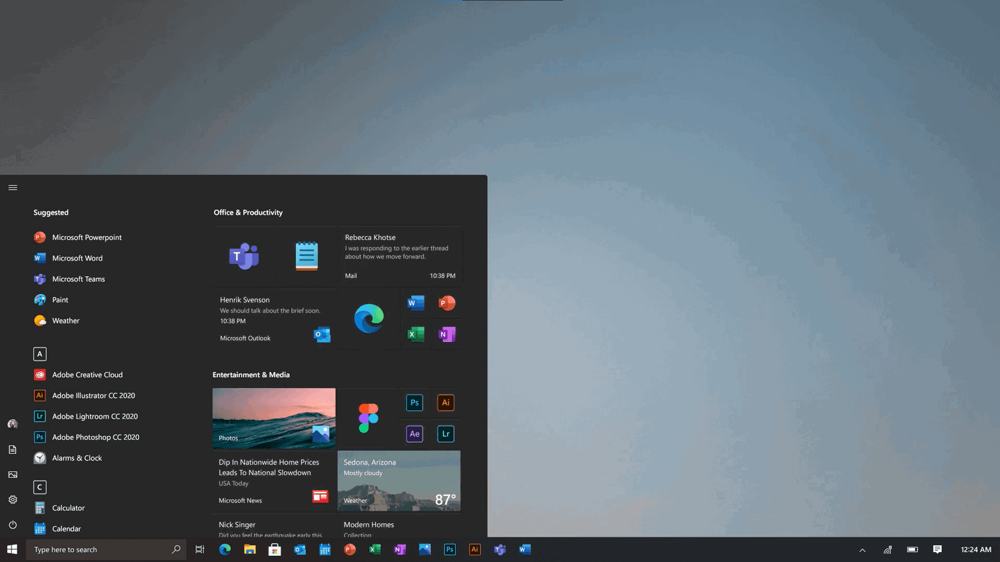The image size is (1000, 562).
Task: Jump to letter C in the app list
Action: point(40,487)
